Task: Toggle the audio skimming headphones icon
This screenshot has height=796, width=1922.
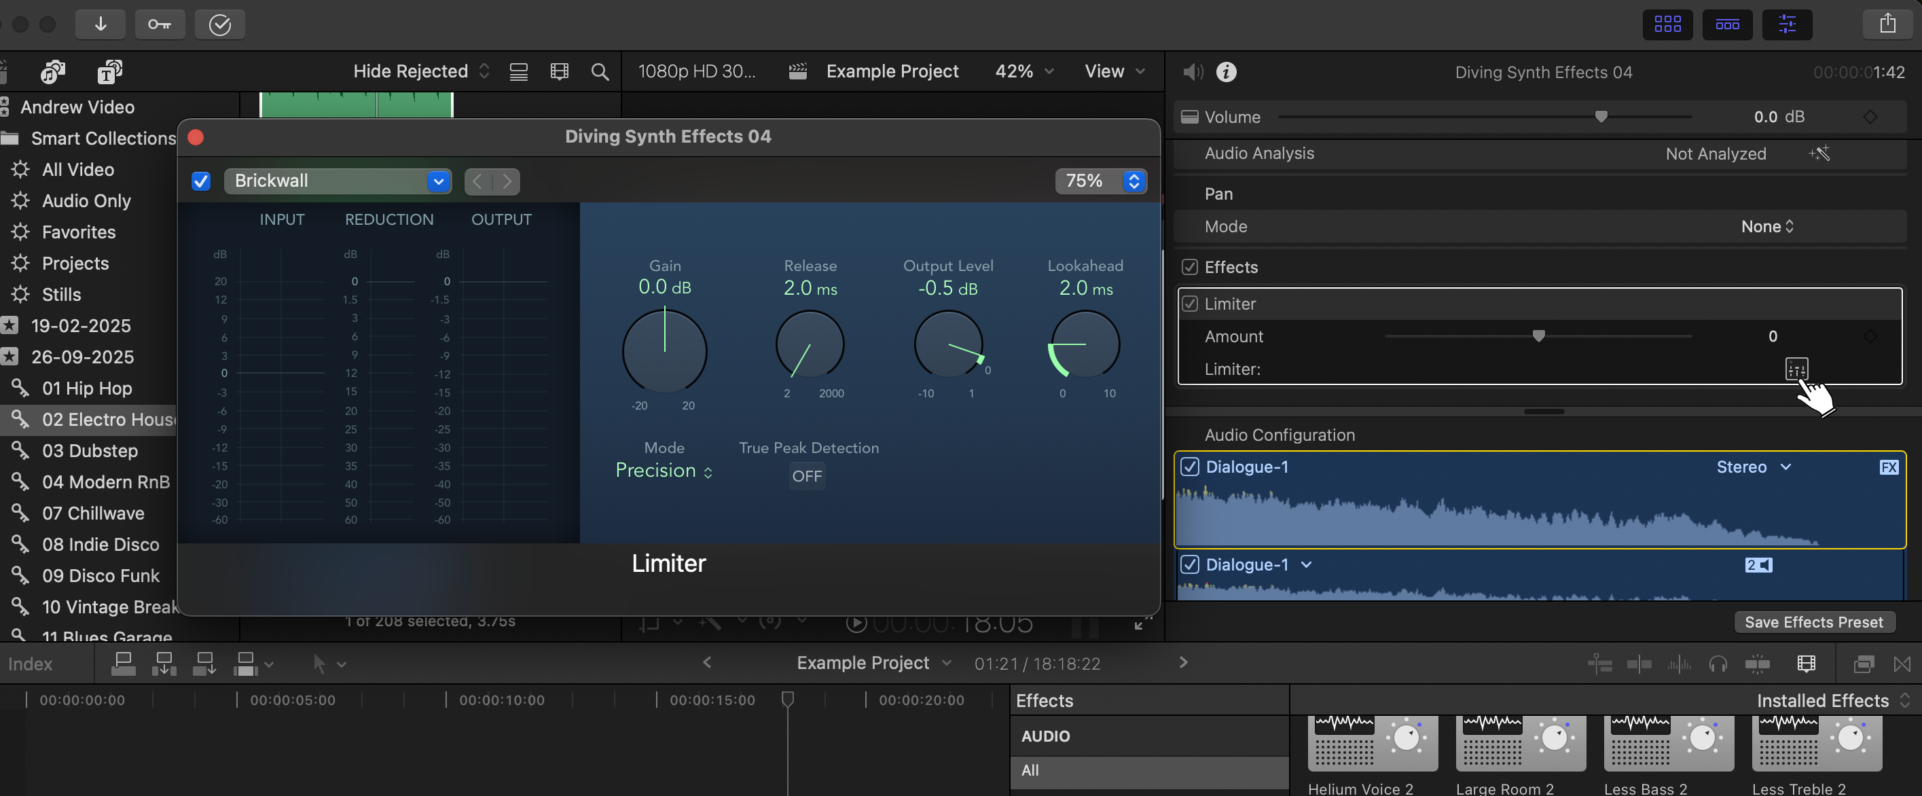Action: tap(1718, 663)
